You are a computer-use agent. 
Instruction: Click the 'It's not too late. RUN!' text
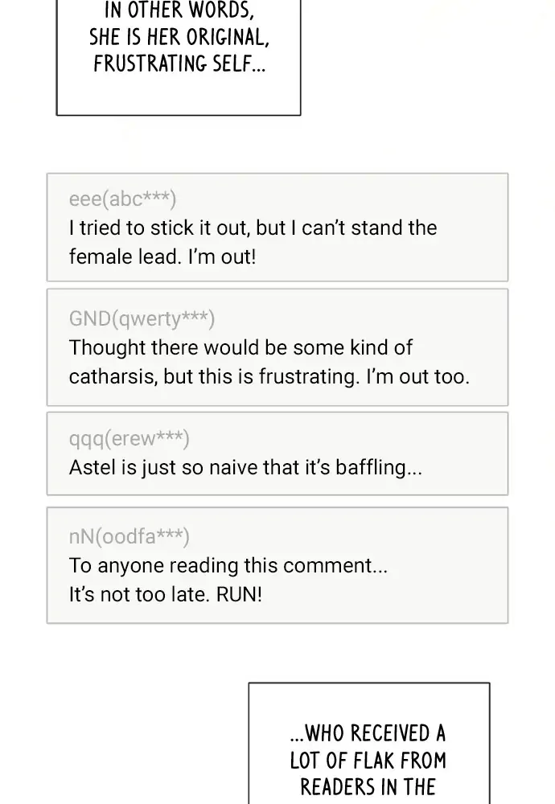pyautogui.click(x=165, y=594)
